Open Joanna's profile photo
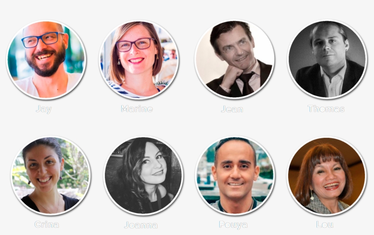Image resolution: width=374 pixels, height=235 pixels. 143,176
